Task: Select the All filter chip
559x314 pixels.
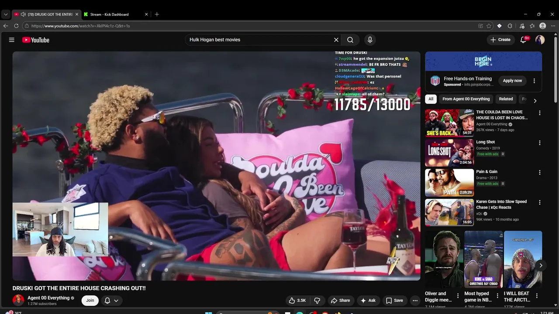Action: click(431, 99)
